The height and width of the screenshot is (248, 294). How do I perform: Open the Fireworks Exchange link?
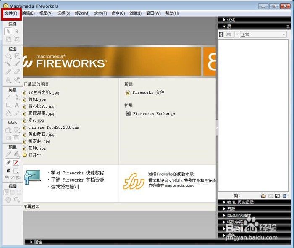(150, 113)
